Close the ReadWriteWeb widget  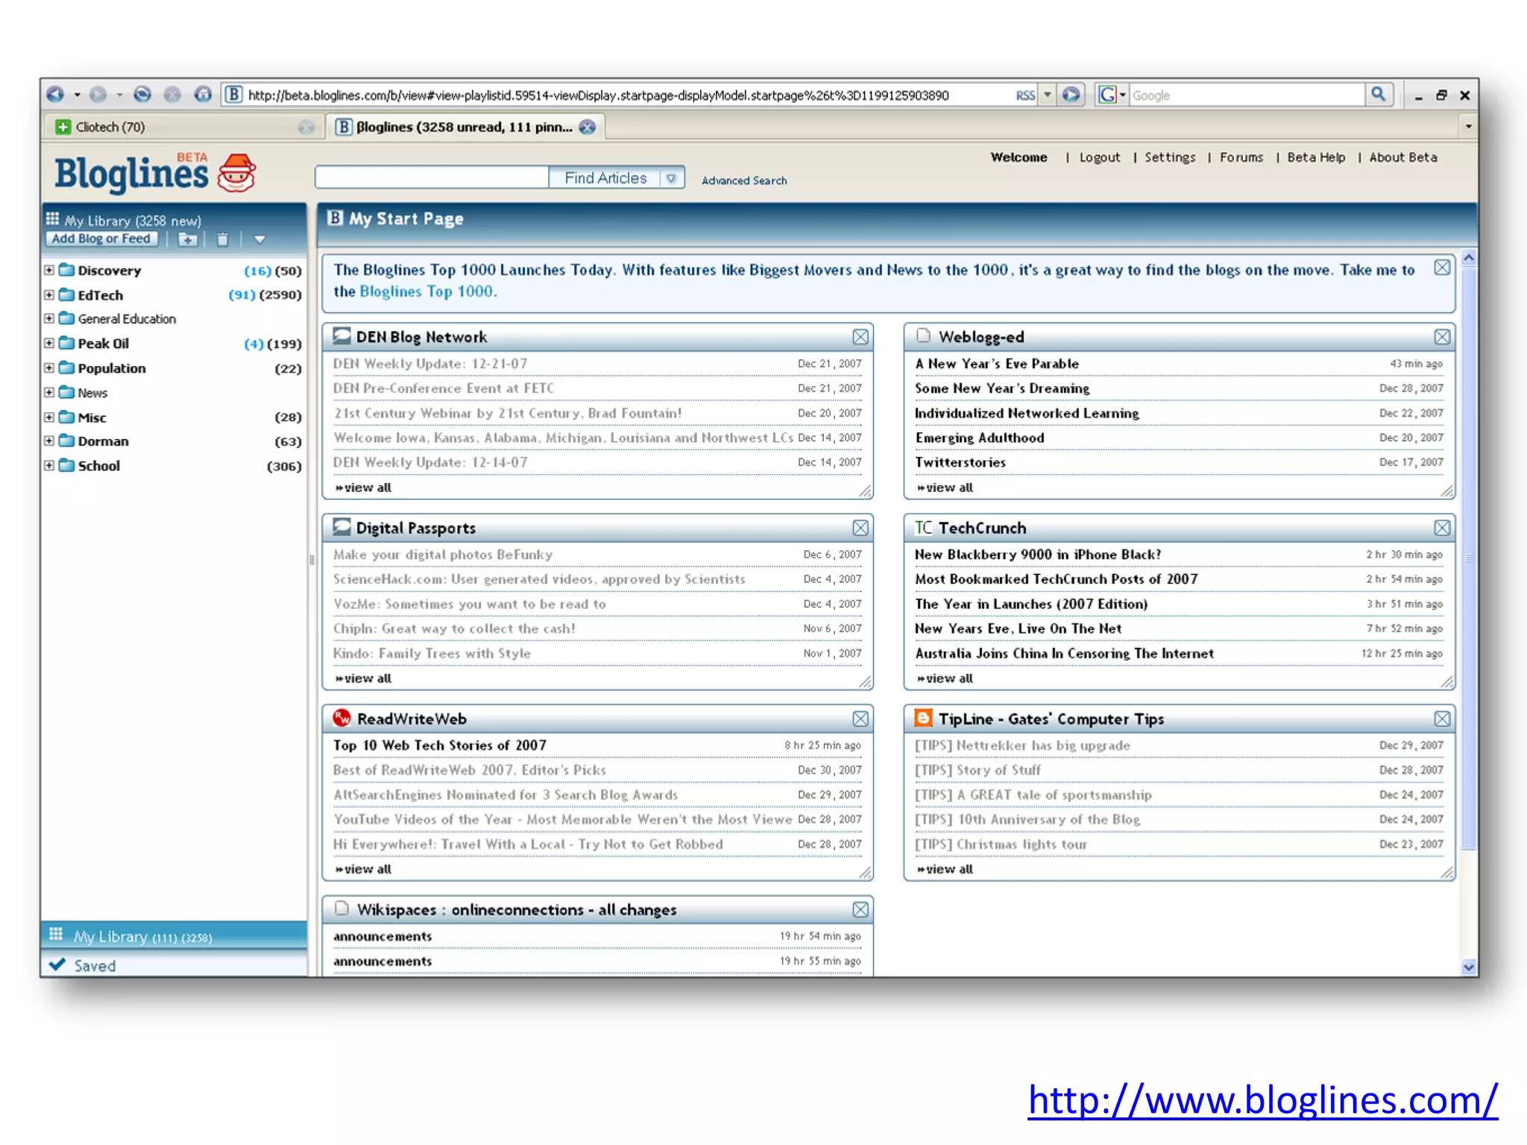(x=860, y=719)
